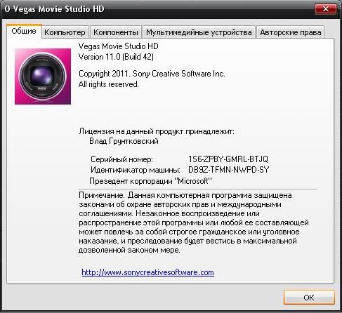Click the Vegas Movie Studio HD product name
Image resolution: width=342 pixels, height=313 pixels.
pyautogui.click(x=119, y=46)
